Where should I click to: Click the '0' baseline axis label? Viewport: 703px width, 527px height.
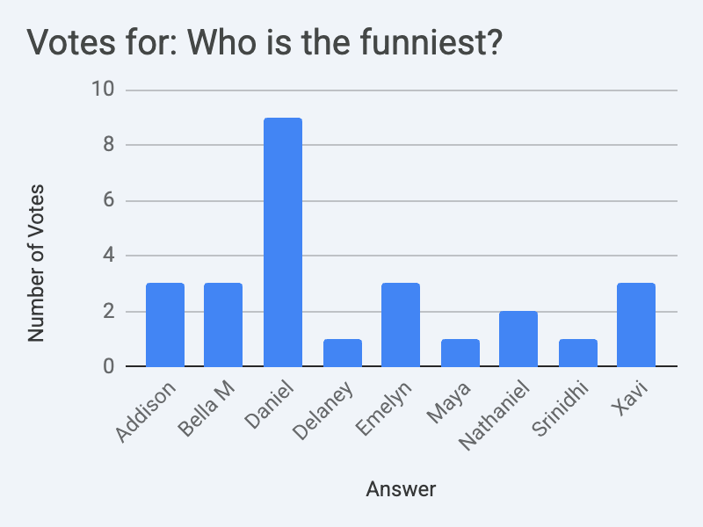point(108,366)
